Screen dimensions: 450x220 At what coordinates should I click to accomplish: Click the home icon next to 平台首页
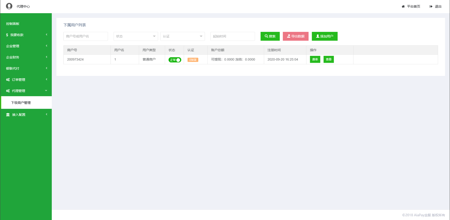[403, 7]
